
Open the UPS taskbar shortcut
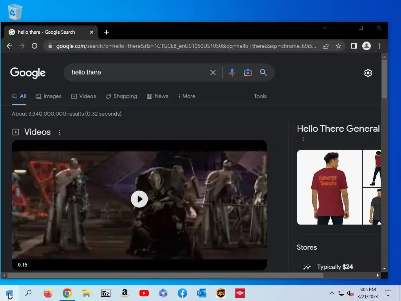point(221,293)
